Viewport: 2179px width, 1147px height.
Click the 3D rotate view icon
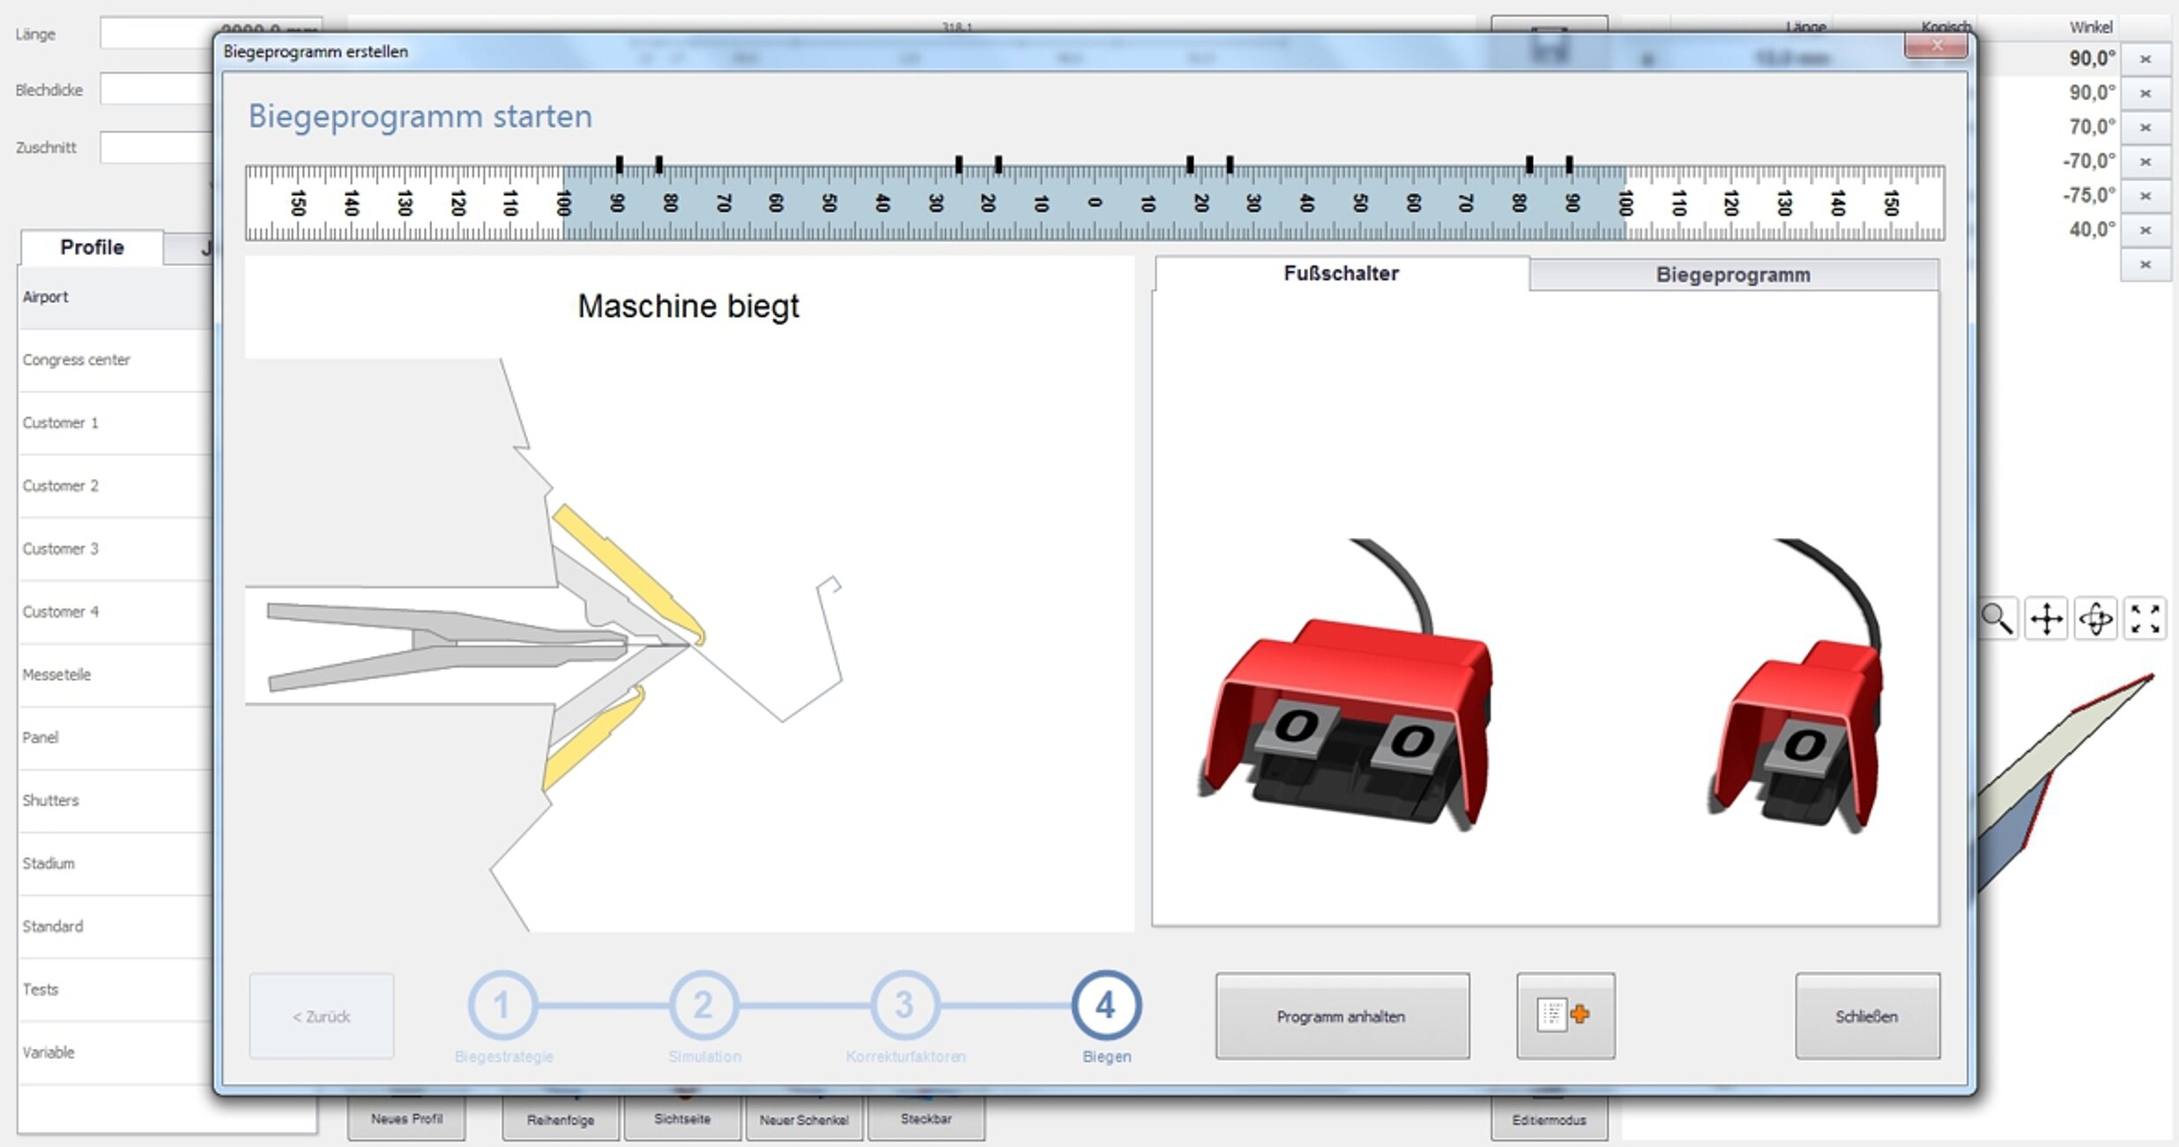[2095, 618]
